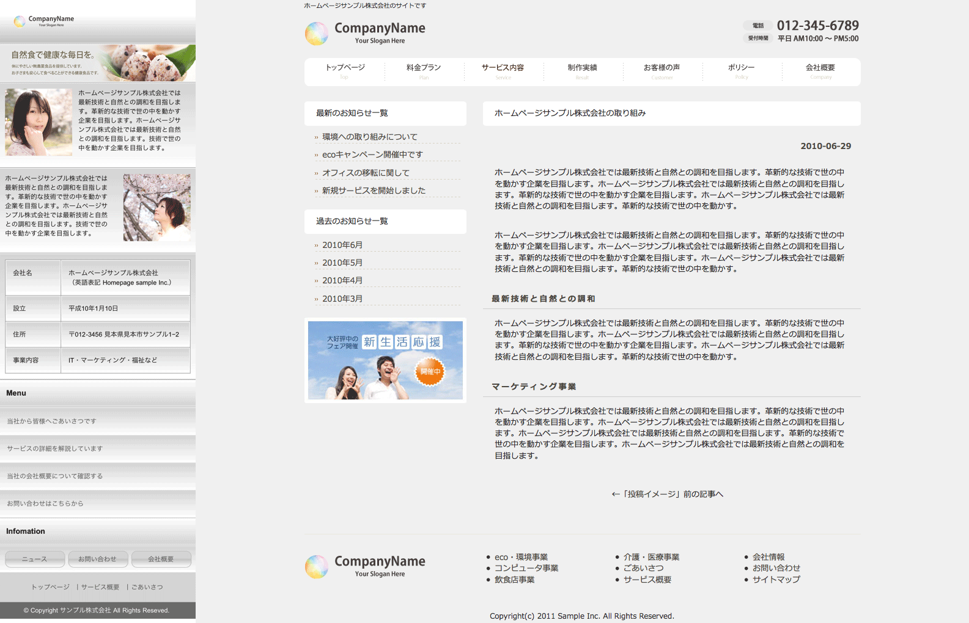The width and height of the screenshot is (969, 623).
Task: Go to the previous article link 前の記事へ
Action: point(667,494)
